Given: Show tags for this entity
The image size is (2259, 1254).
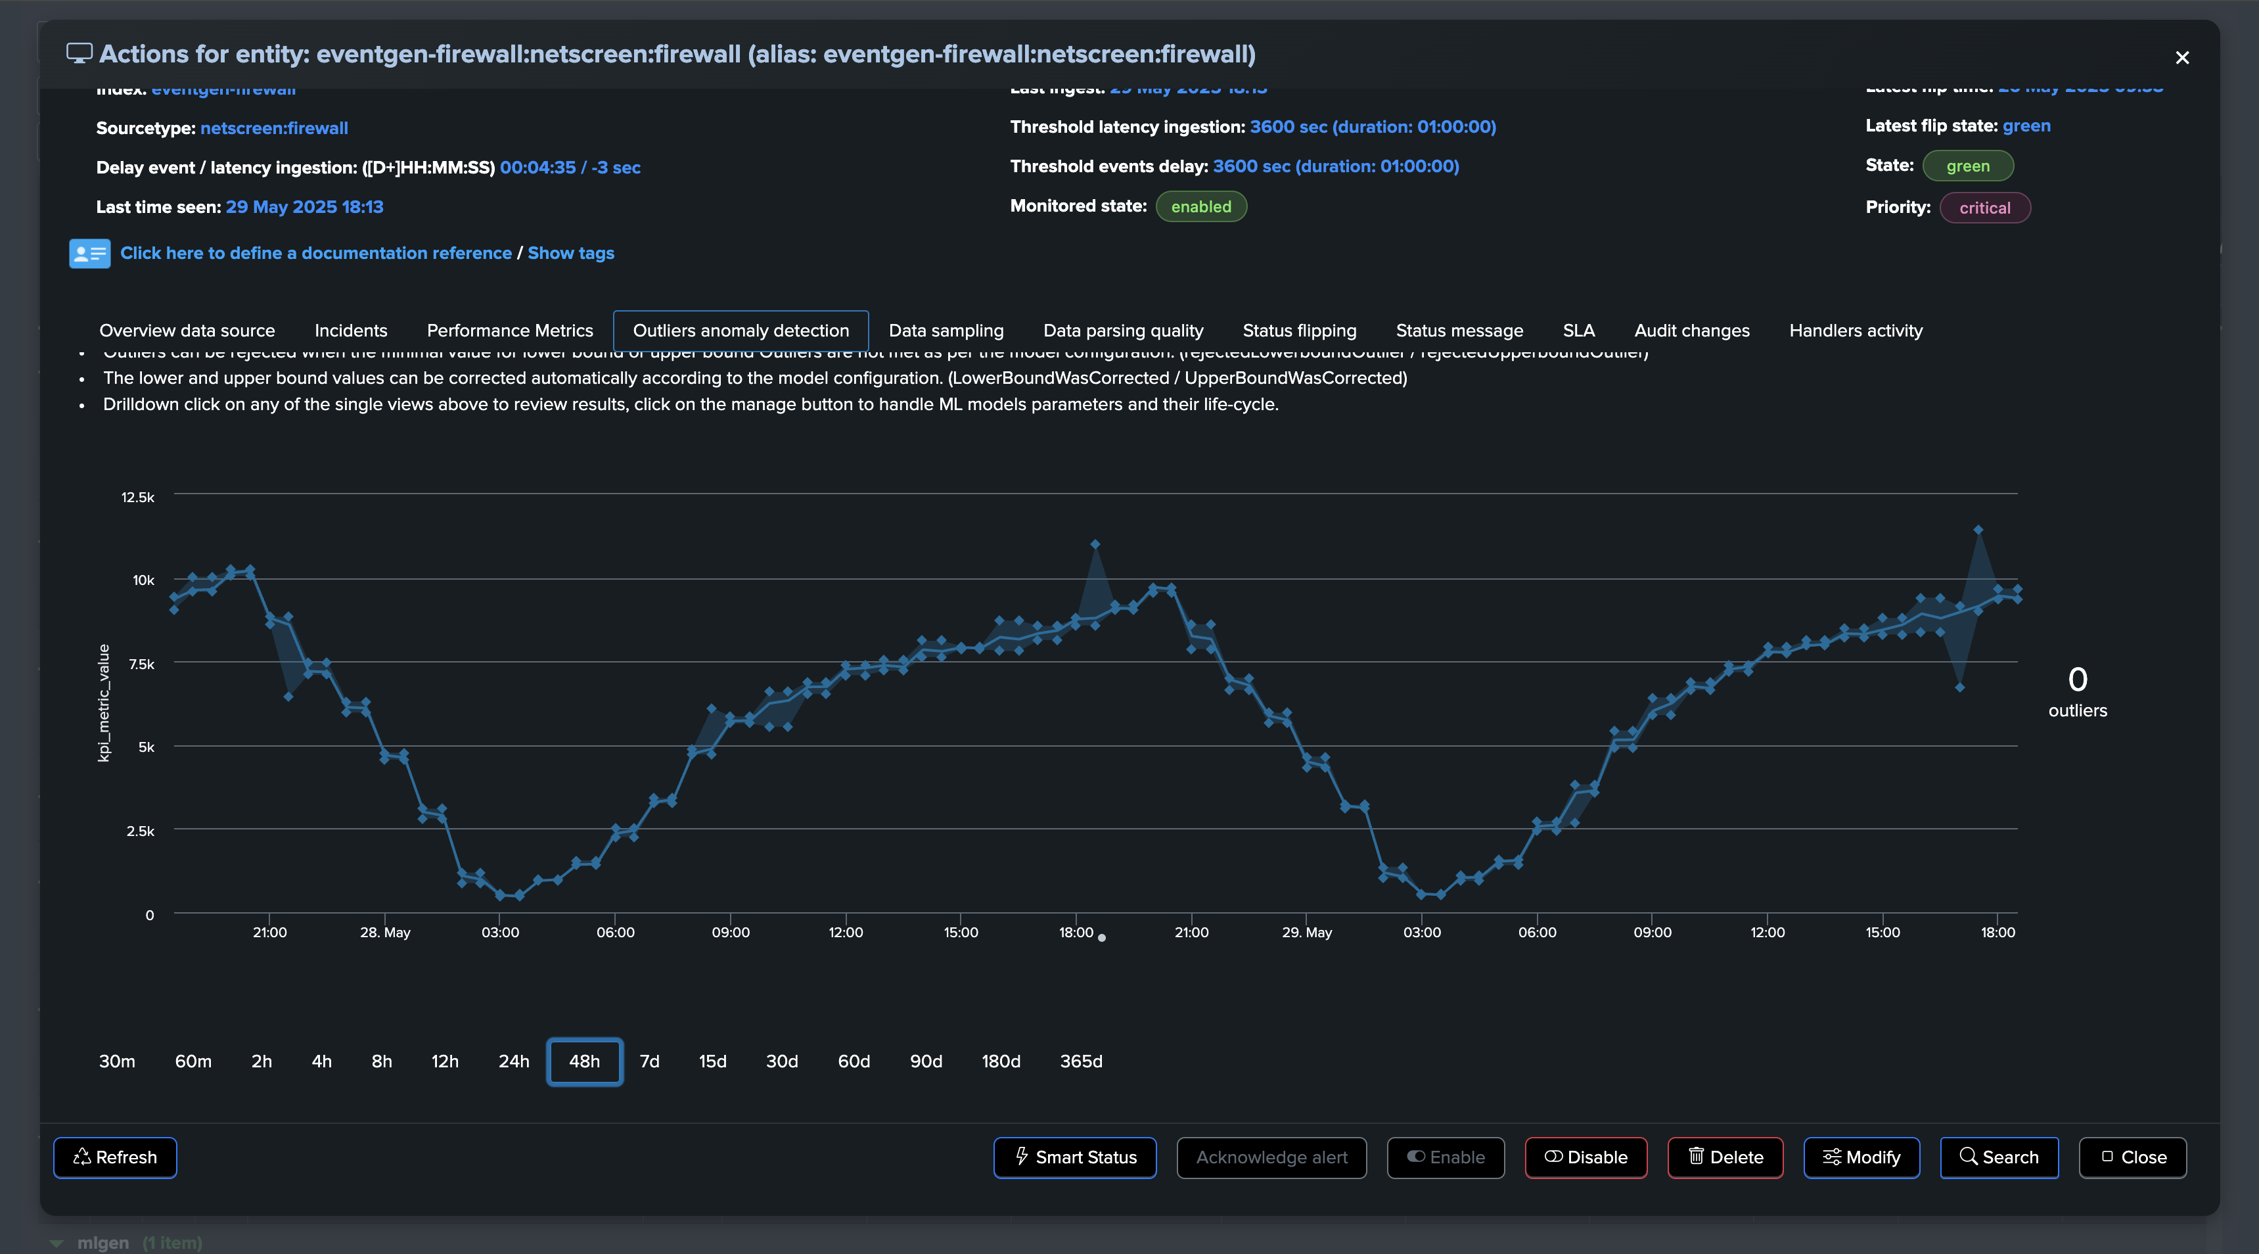Looking at the screenshot, I should (x=570, y=254).
